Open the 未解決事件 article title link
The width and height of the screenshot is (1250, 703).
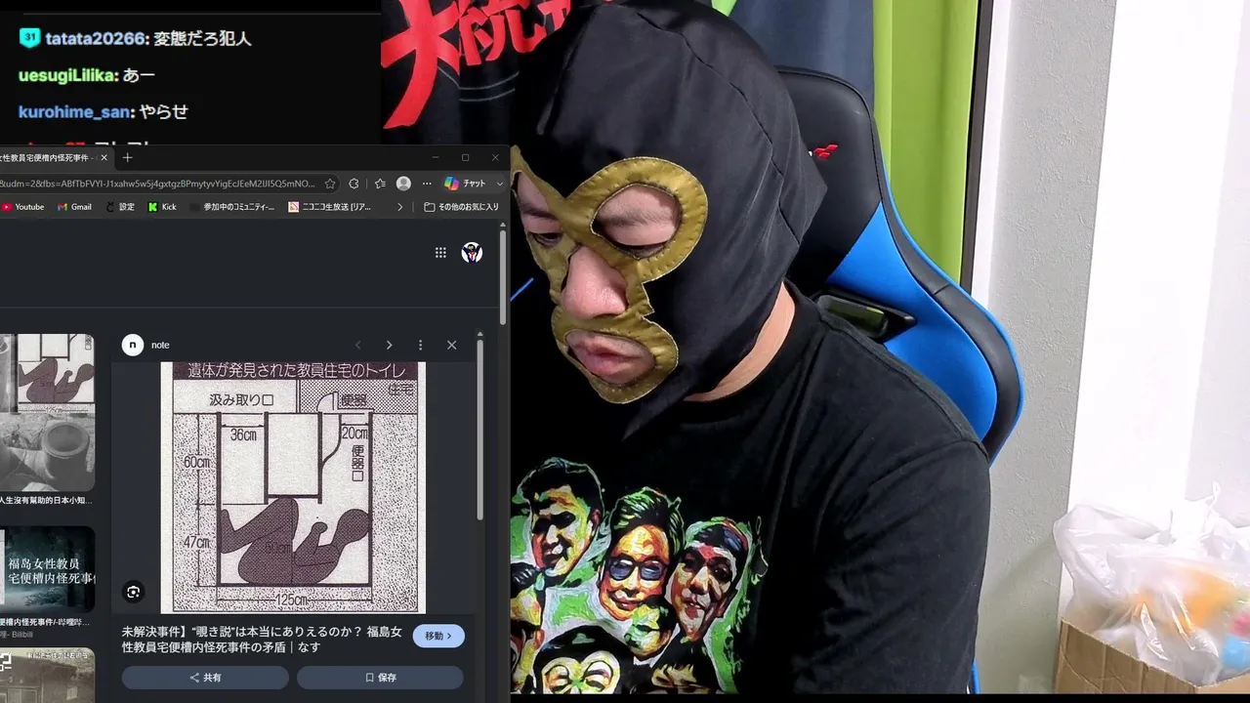pyautogui.click(x=262, y=640)
